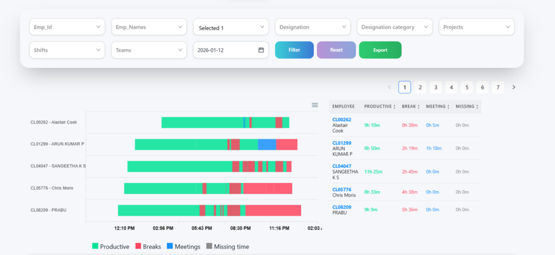Screen dimensions: 555x255
Task: Sort by Productive column arrow
Action: click(x=395, y=106)
